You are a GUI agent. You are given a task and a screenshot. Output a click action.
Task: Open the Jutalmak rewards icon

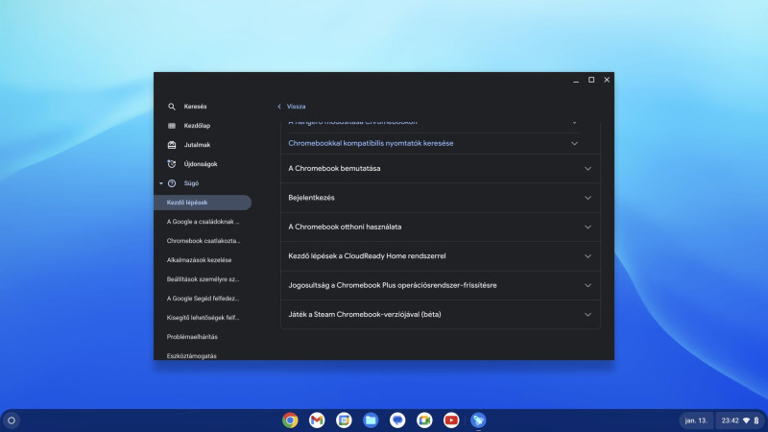tap(172, 145)
